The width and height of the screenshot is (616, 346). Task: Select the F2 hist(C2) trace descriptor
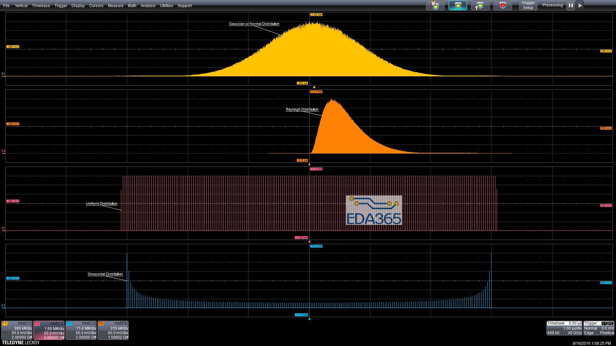click(x=49, y=330)
